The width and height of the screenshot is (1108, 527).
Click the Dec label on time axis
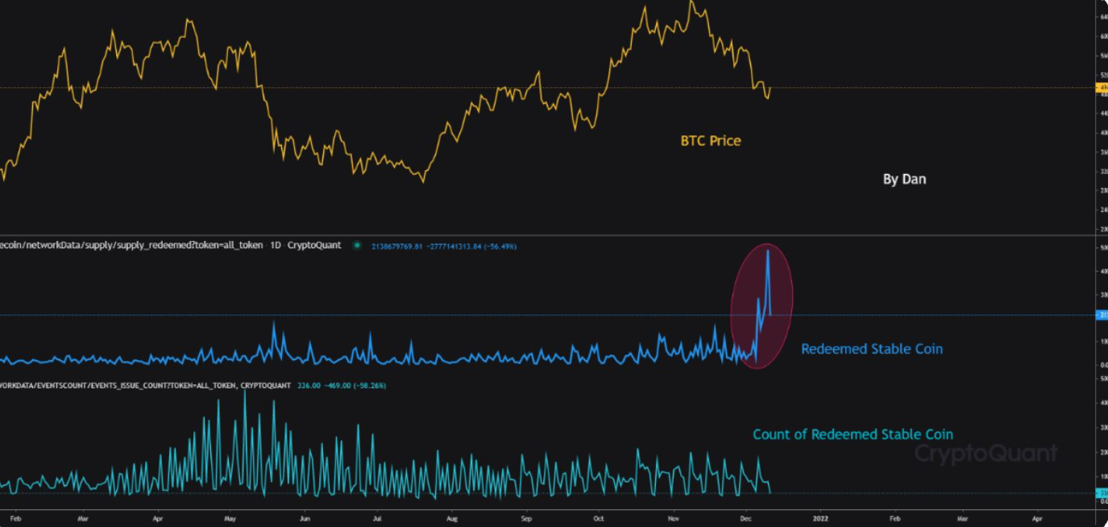point(748,519)
